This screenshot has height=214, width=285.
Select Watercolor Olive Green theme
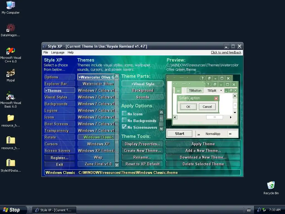coord(96,77)
